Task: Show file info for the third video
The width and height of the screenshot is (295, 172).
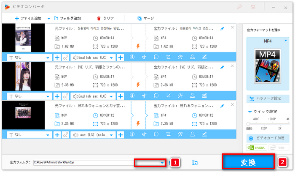Action: tap(132, 134)
